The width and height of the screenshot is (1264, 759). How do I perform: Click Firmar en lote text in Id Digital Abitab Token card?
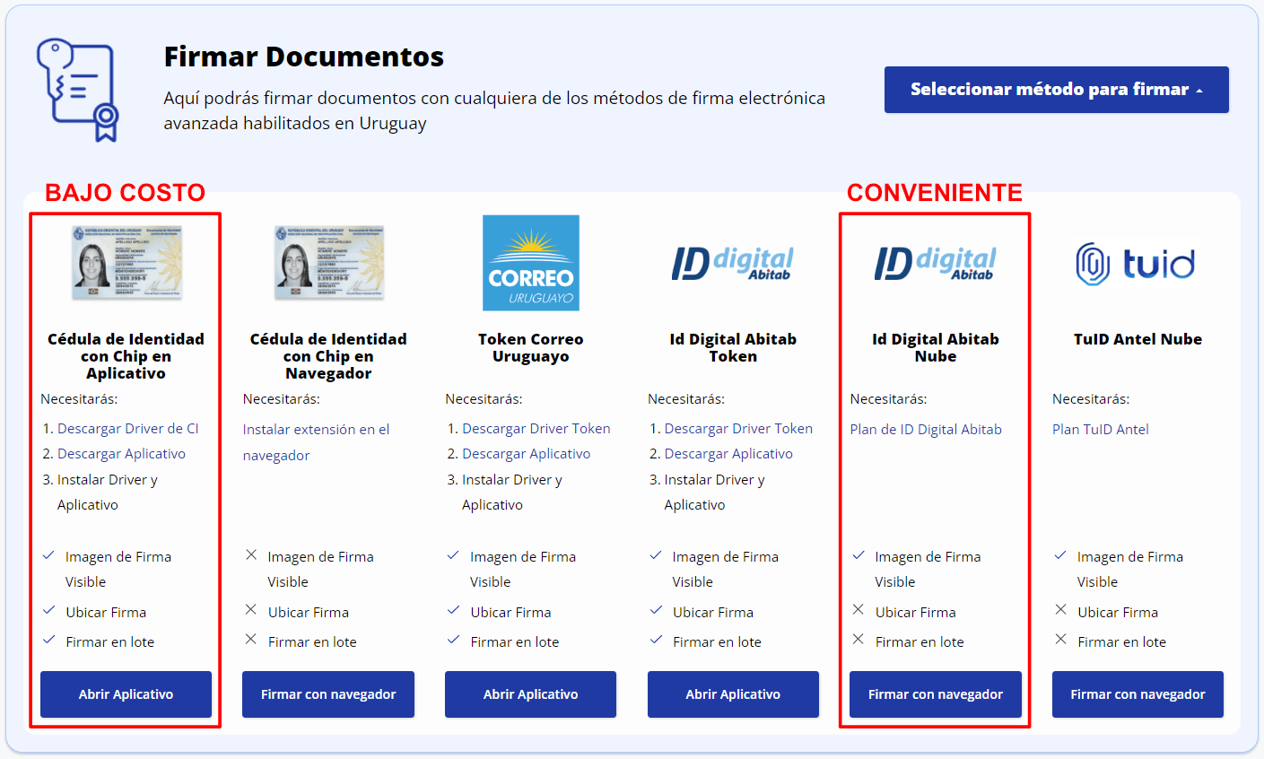718,642
